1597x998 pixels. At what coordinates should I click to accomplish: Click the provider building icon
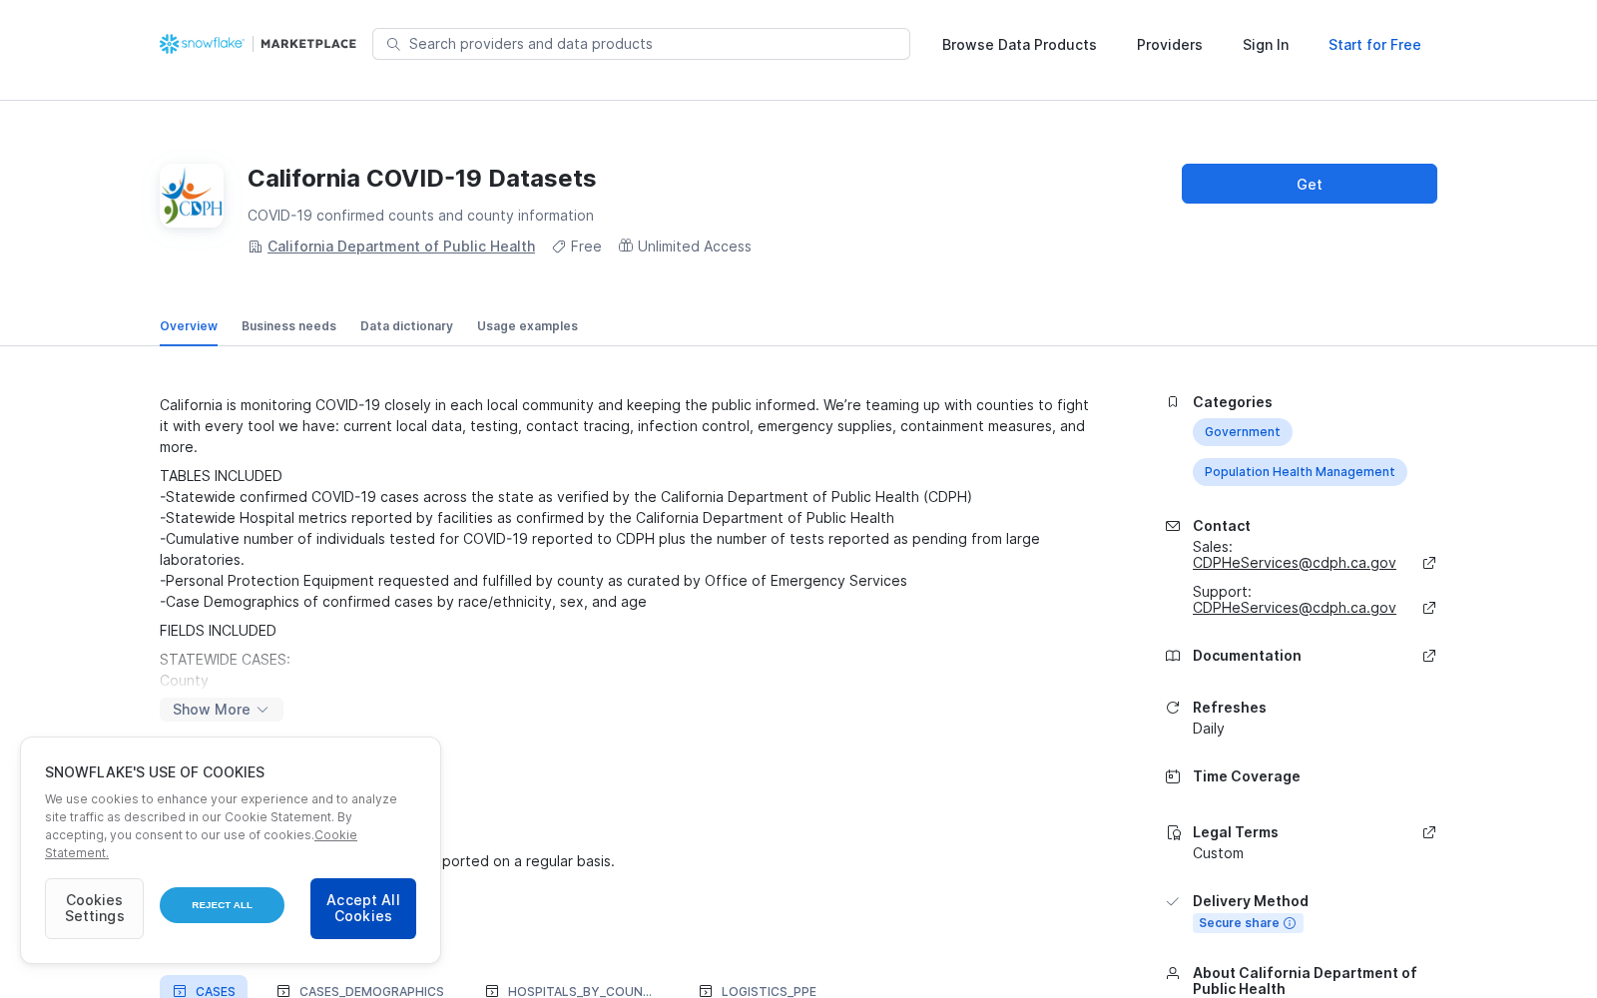(x=255, y=247)
